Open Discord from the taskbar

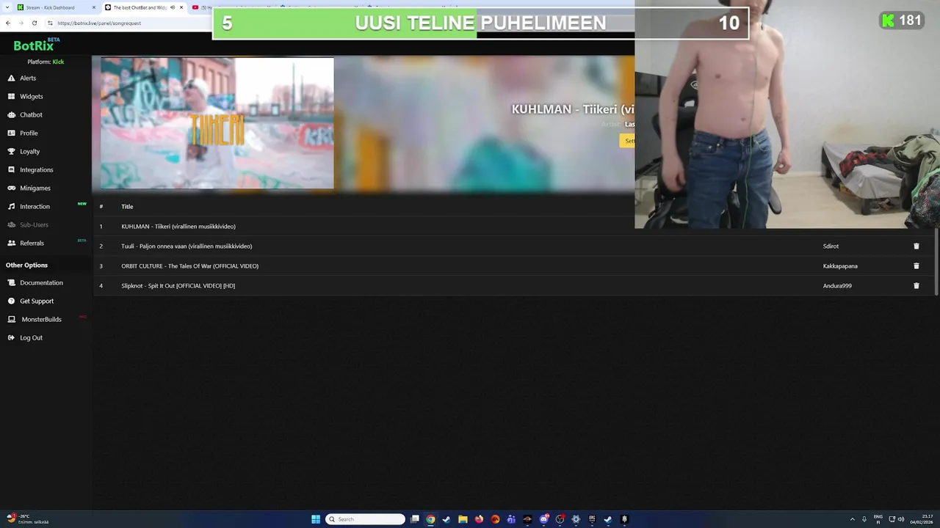coord(543,519)
